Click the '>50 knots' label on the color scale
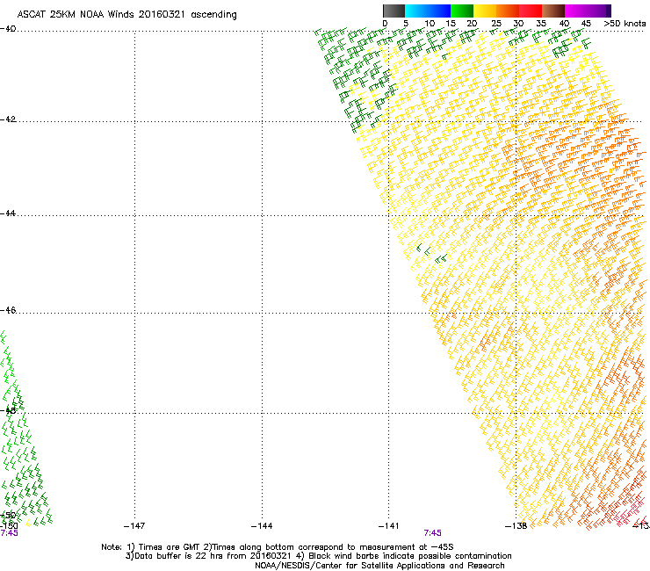The image size is (650, 571). 625,24
